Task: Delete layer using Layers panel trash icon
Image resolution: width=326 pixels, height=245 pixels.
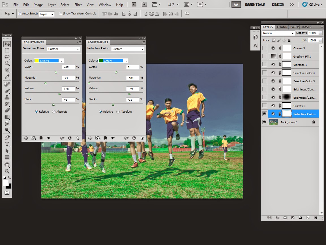Action: [316, 217]
